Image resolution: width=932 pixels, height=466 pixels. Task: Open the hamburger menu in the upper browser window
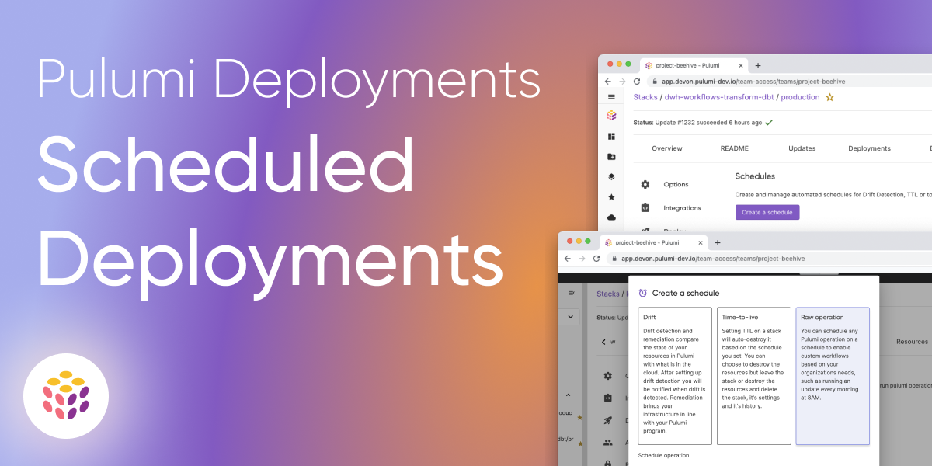point(611,97)
